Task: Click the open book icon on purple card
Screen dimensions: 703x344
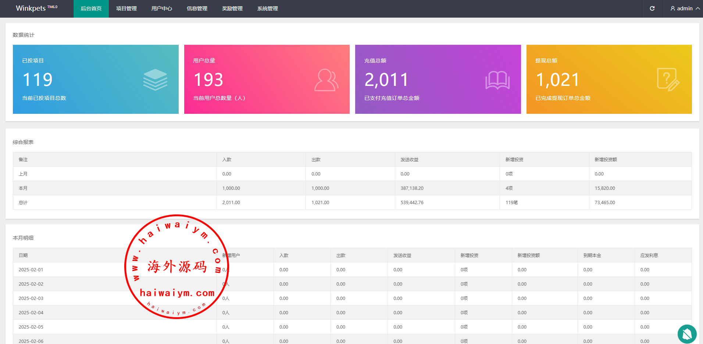Action: pyautogui.click(x=497, y=80)
